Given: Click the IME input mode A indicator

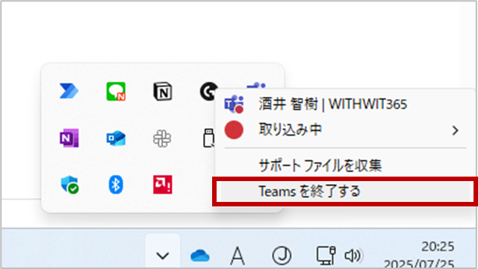Looking at the screenshot, I should click(x=238, y=256).
